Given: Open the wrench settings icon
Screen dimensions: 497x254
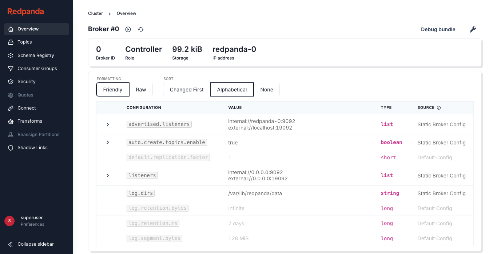Looking at the screenshot, I should tap(473, 29).
